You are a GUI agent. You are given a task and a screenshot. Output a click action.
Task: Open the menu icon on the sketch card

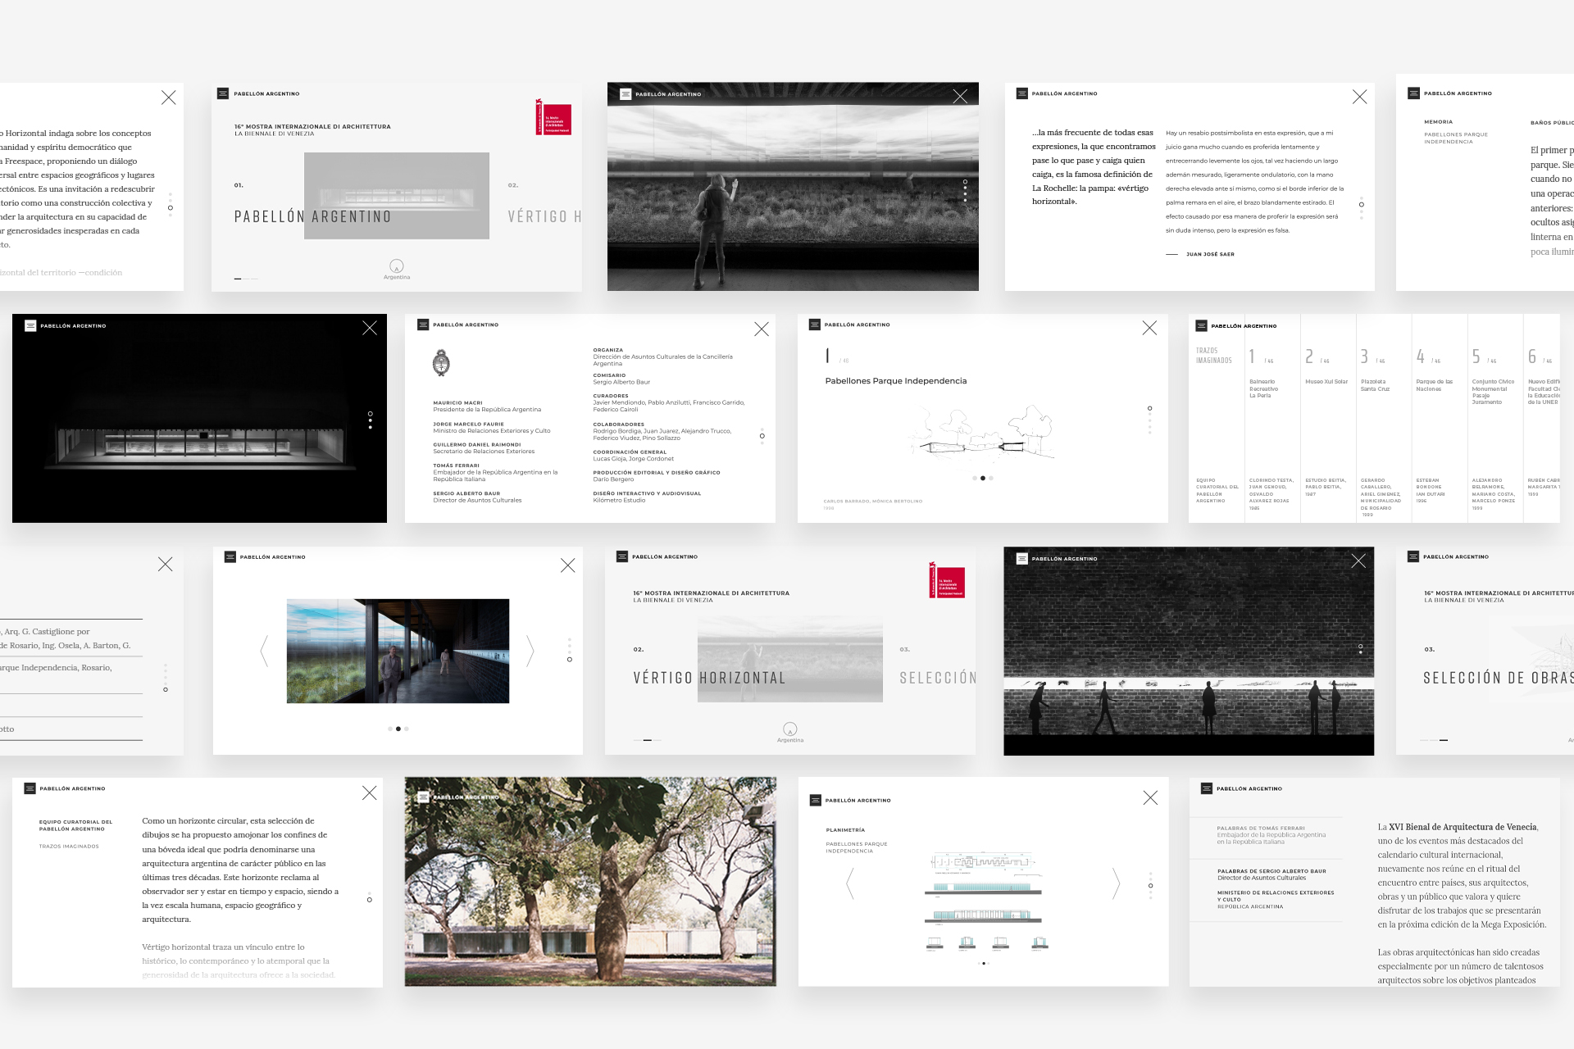tap(815, 325)
